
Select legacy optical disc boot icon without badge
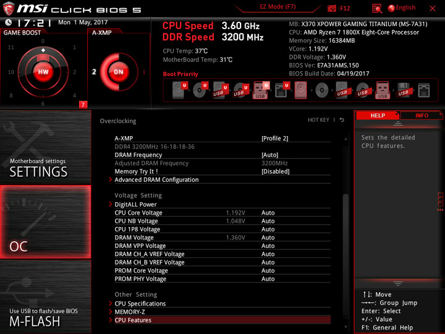[322, 90]
